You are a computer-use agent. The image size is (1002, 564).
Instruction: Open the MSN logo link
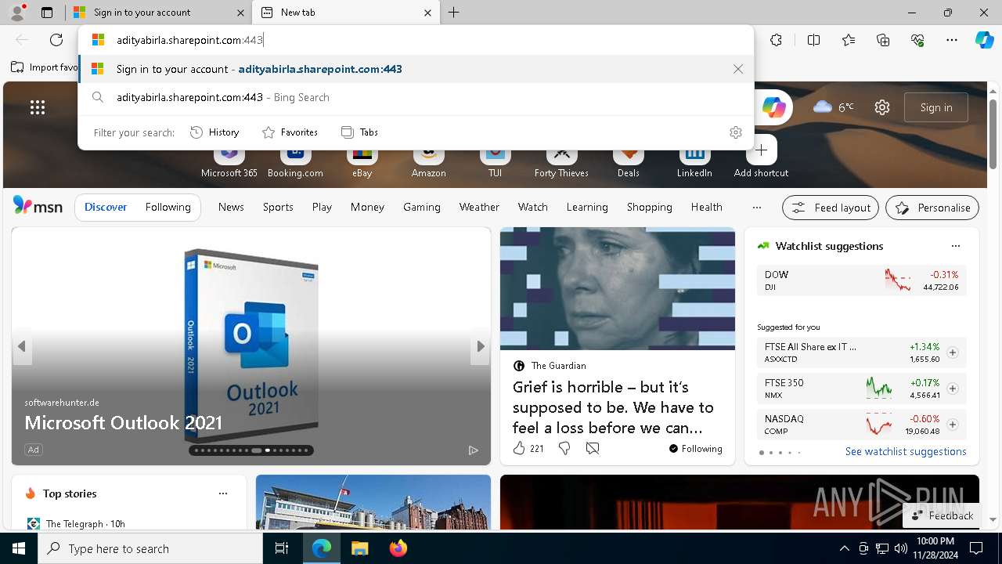coord(38,206)
